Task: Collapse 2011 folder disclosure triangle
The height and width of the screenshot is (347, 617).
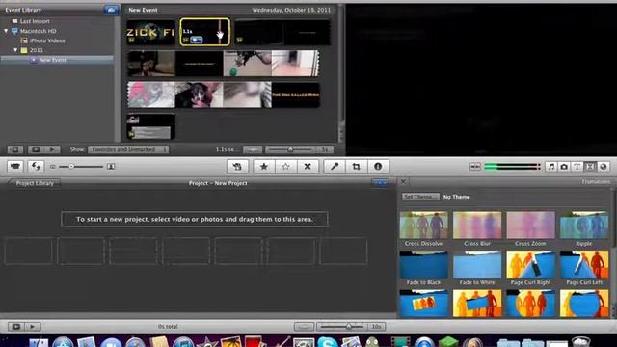Action: [15, 50]
